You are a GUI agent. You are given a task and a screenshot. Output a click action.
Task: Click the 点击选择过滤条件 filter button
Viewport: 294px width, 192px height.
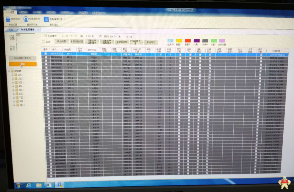coord(23,58)
